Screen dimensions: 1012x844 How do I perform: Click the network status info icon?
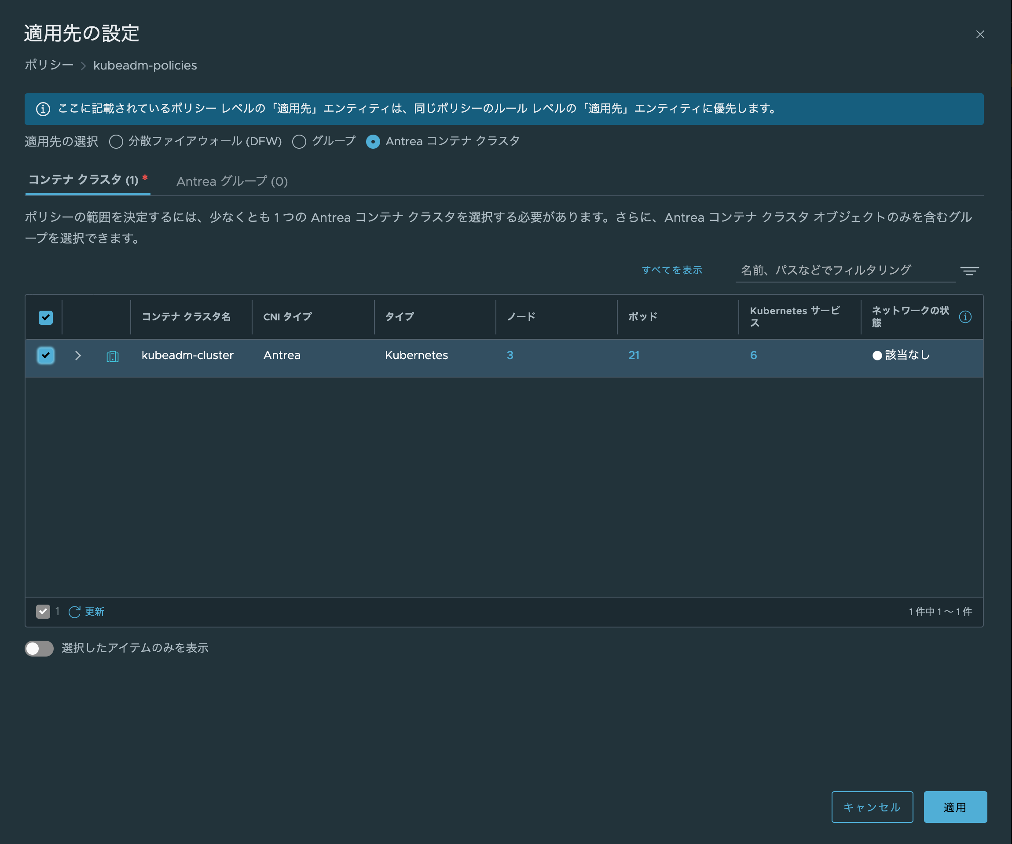click(x=965, y=317)
